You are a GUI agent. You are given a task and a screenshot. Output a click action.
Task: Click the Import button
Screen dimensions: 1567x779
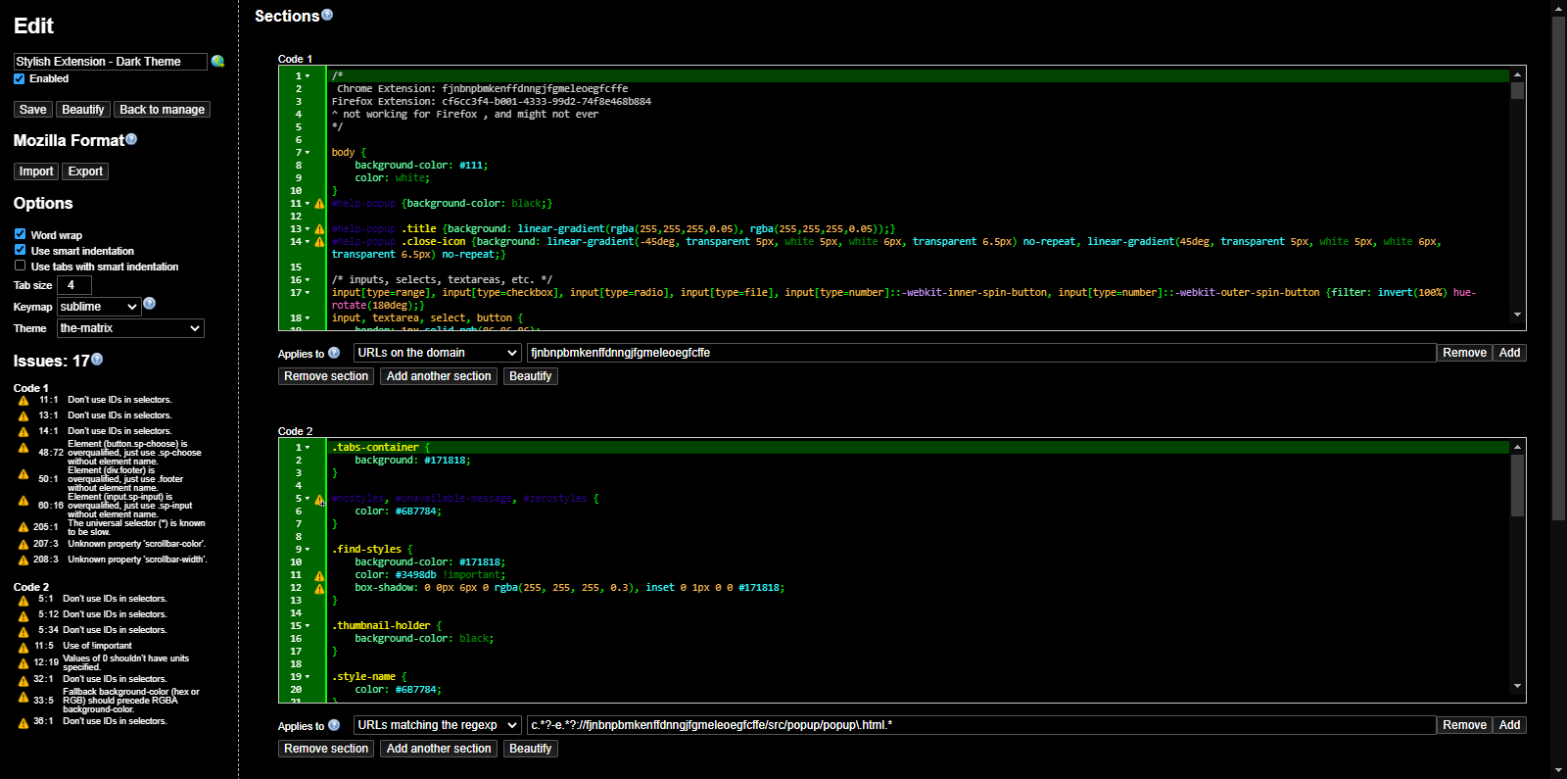click(x=36, y=171)
